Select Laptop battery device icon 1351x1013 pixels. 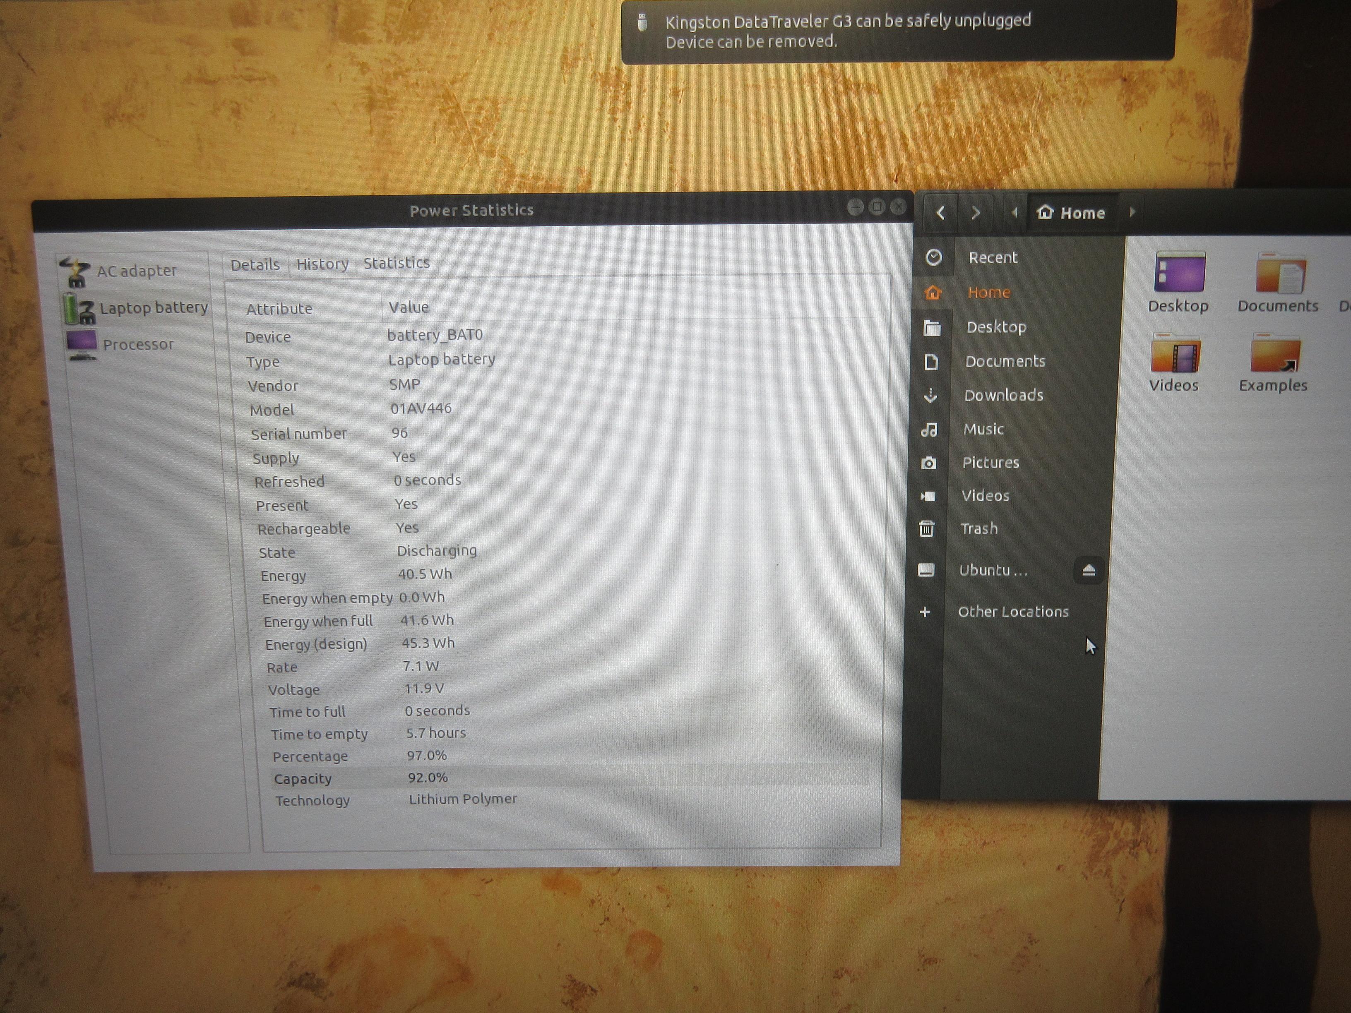pos(79,308)
